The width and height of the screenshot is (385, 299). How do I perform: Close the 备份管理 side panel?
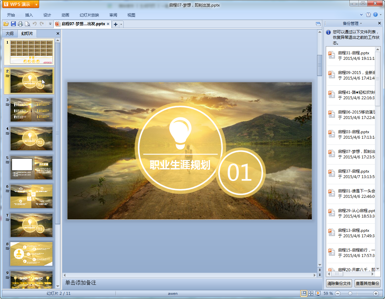pos(379,23)
